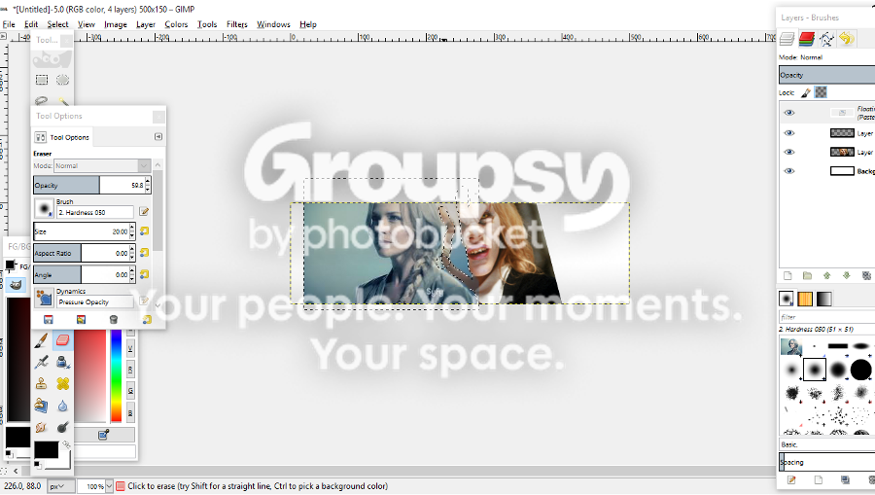Select the Clone stamp tool

pyautogui.click(x=42, y=383)
